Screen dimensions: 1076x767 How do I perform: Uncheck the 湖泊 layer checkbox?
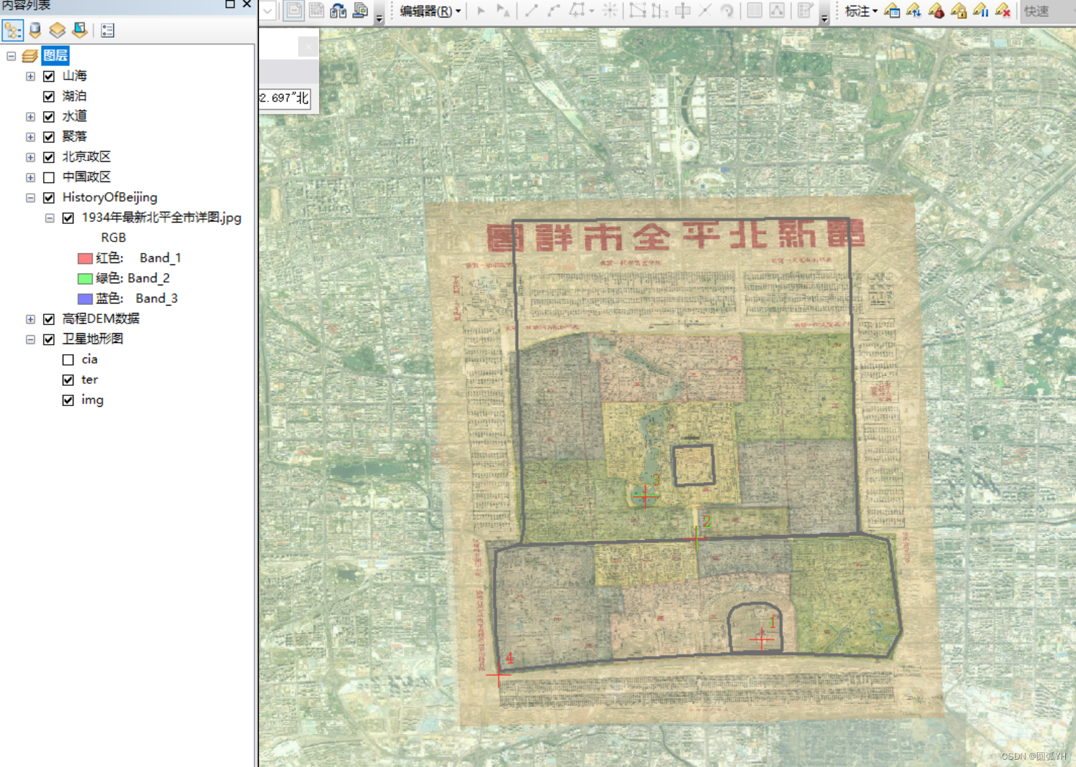coord(49,96)
